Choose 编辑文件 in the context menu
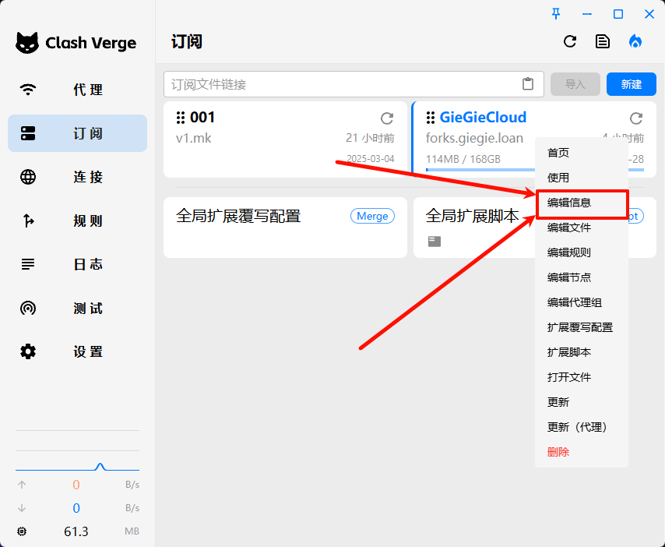 click(582, 228)
